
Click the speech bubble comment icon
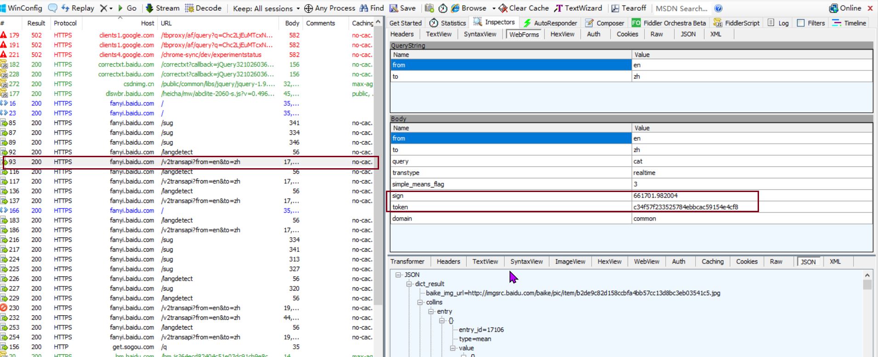point(53,8)
